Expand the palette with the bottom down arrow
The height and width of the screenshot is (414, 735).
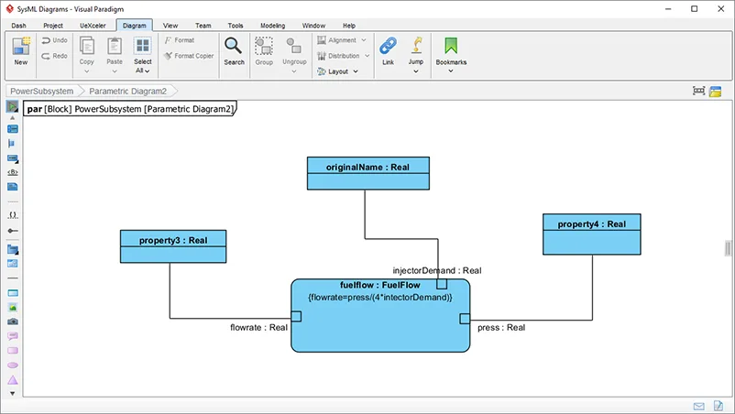pyautogui.click(x=13, y=394)
